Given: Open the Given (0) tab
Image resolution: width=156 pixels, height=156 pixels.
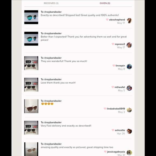Looking at the screenshot, I should [105, 3].
